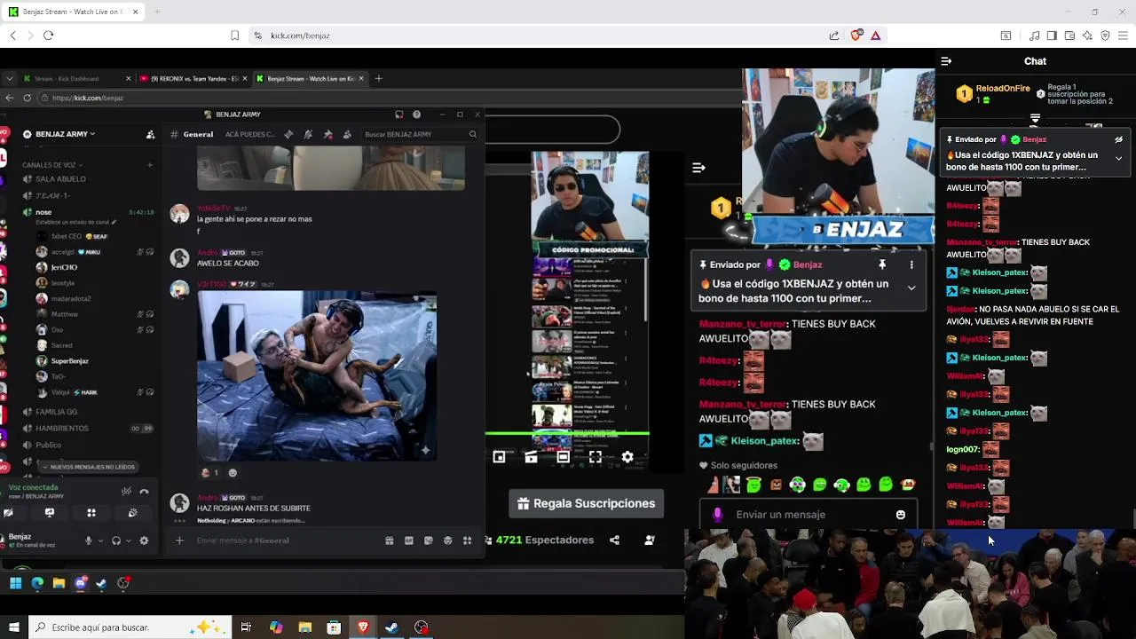Viewport: 1136px width, 639px height.
Task: Open three-dot menu on inner pinned message
Action: pyautogui.click(x=911, y=264)
